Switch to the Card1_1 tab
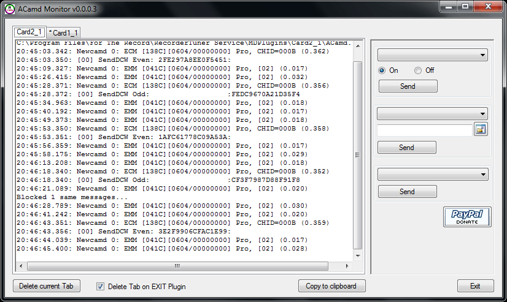 click(64, 33)
